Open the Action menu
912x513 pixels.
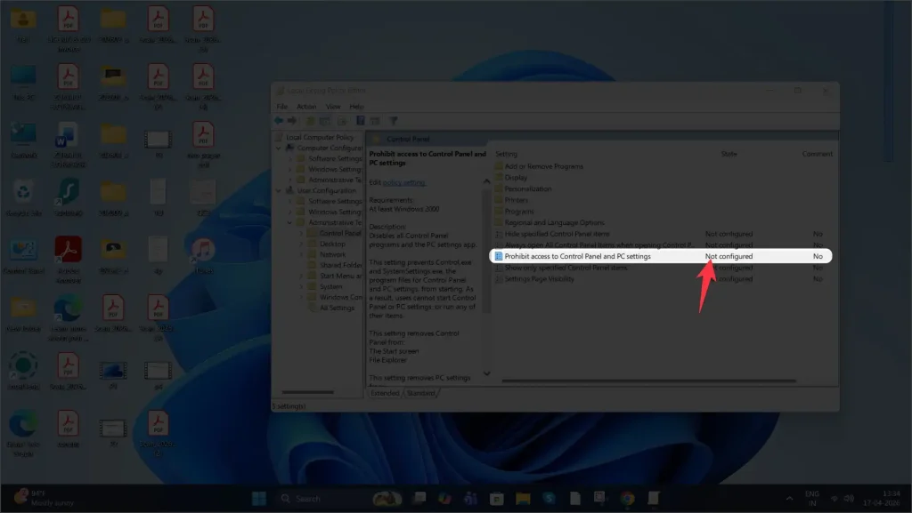coord(306,106)
